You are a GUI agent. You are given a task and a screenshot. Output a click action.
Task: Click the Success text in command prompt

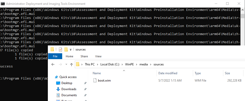[6, 66]
